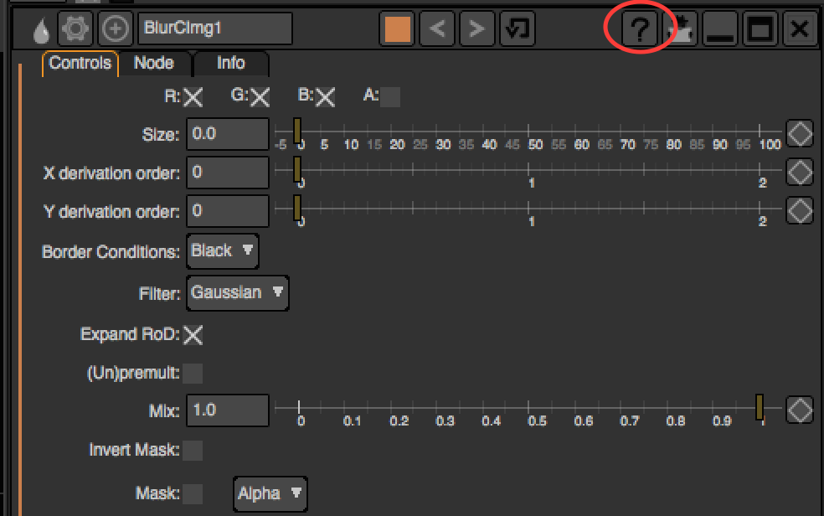The image size is (824, 516).
Task: Click the Size animation keyframe diamond
Action: [801, 133]
